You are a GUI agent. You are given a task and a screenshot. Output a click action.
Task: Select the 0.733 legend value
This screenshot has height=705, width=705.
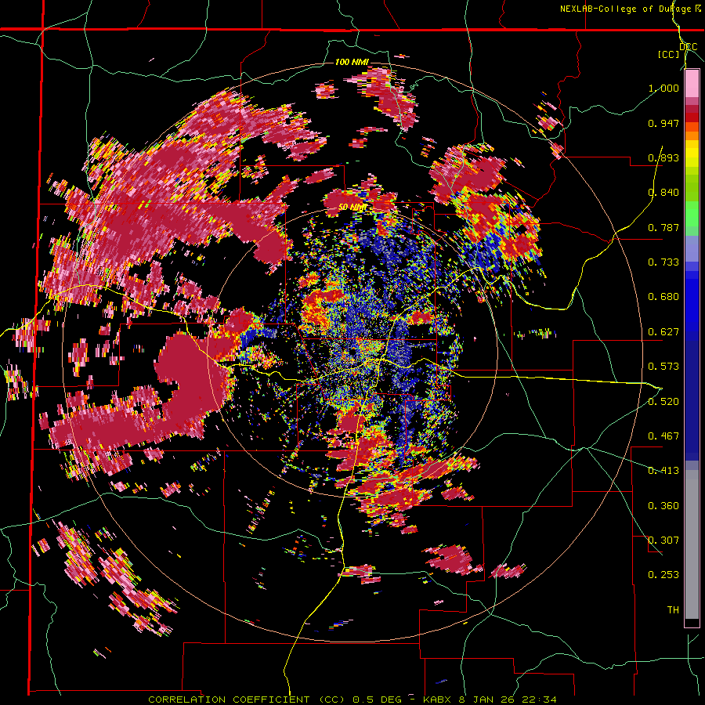tap(663, 262)
